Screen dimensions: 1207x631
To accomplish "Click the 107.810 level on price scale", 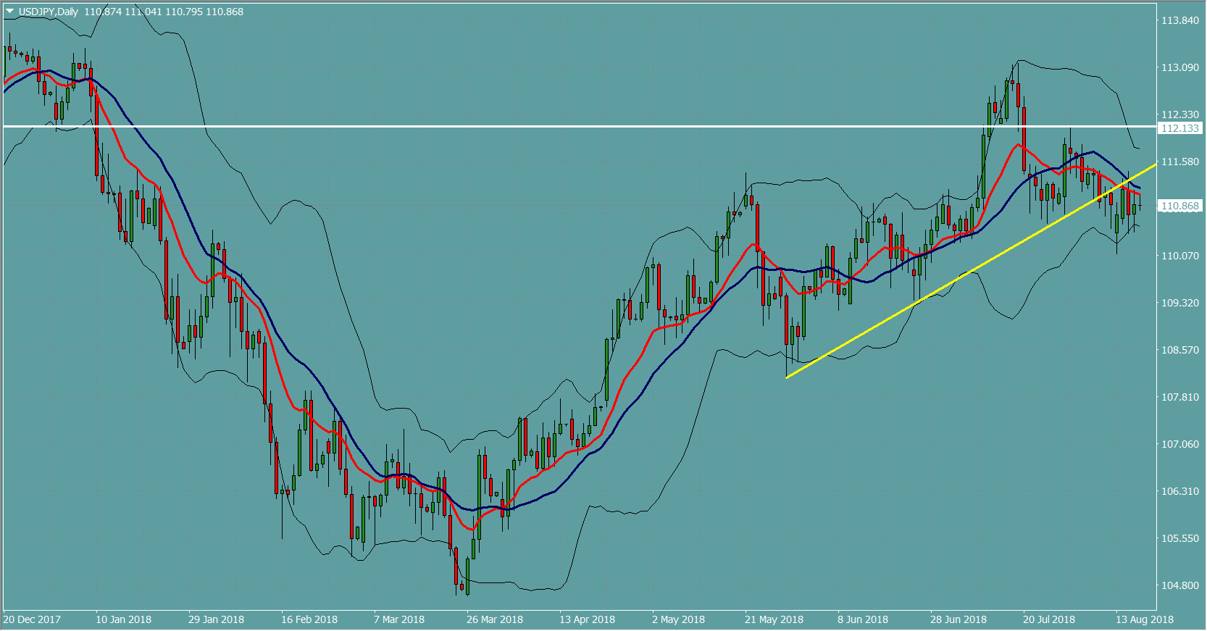I will [1179, 397].
